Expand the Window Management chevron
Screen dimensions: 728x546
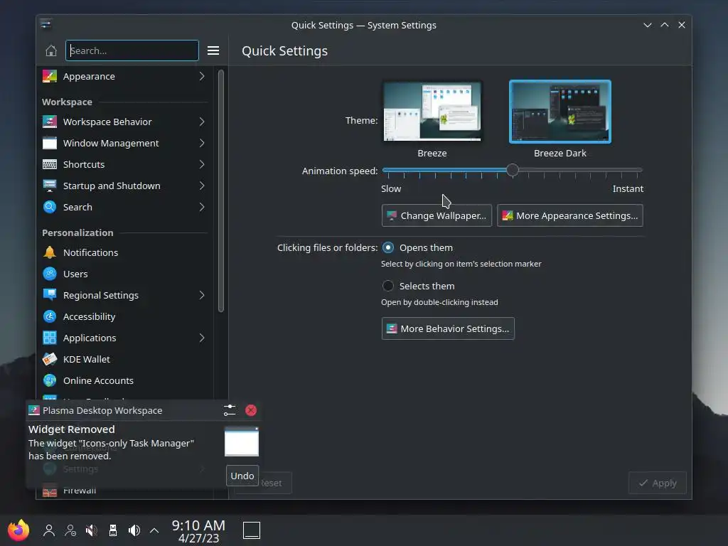(x=202, y=143)
